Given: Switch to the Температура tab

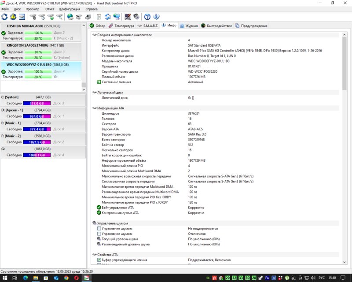Looking at the screenshot, I should click(x=121, y=26).
